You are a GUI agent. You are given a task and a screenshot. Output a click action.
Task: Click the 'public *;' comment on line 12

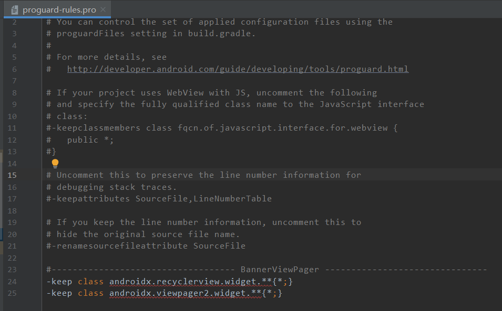pyautogui.click(x=90, y=140)
